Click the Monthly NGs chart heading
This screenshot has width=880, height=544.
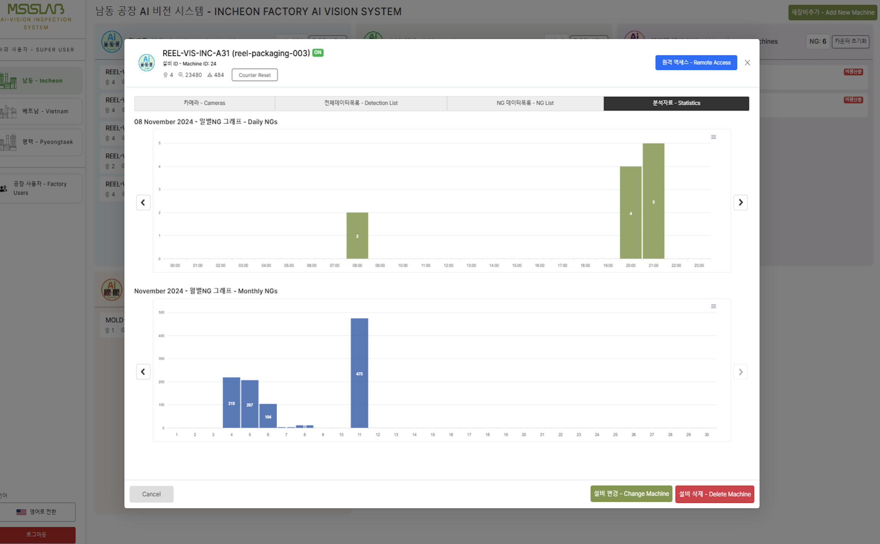pos(206,291)
